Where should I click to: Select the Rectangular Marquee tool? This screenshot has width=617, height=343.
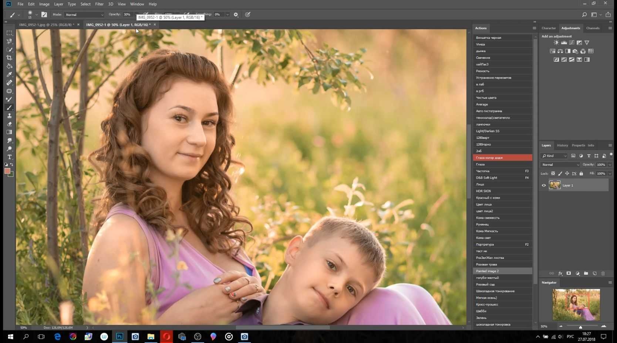[x=9, y=33]
